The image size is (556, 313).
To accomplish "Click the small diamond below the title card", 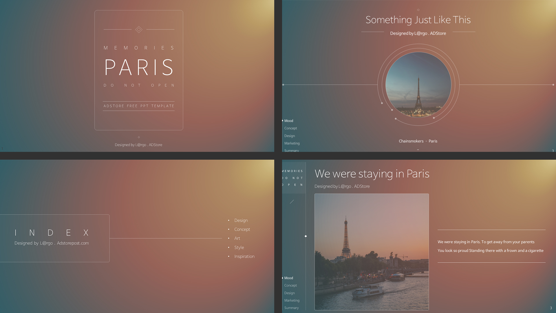I will [139, 137].
